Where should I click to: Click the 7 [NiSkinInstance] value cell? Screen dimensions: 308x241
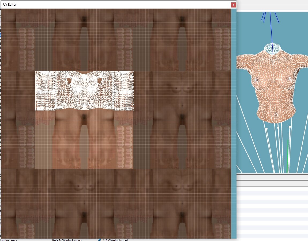[x=115, y=240]
